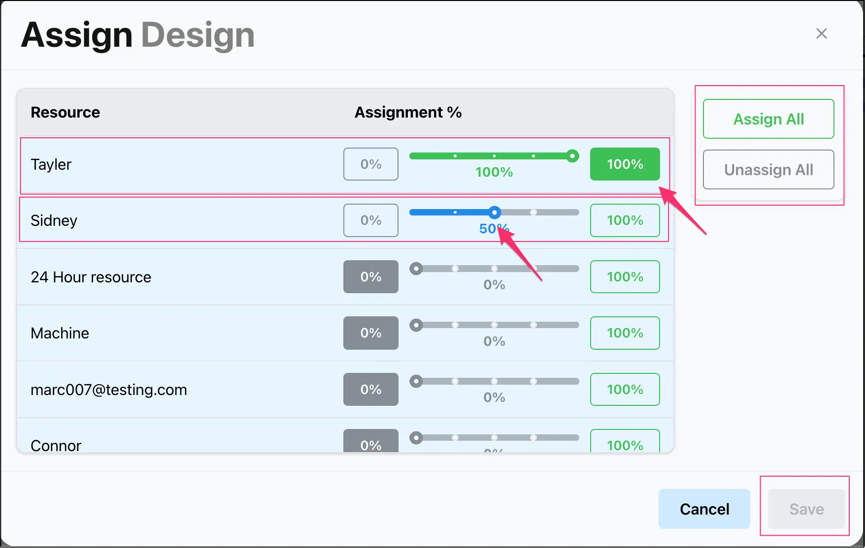
Task: Select the Connor resource name
Action: pos(56,445)
